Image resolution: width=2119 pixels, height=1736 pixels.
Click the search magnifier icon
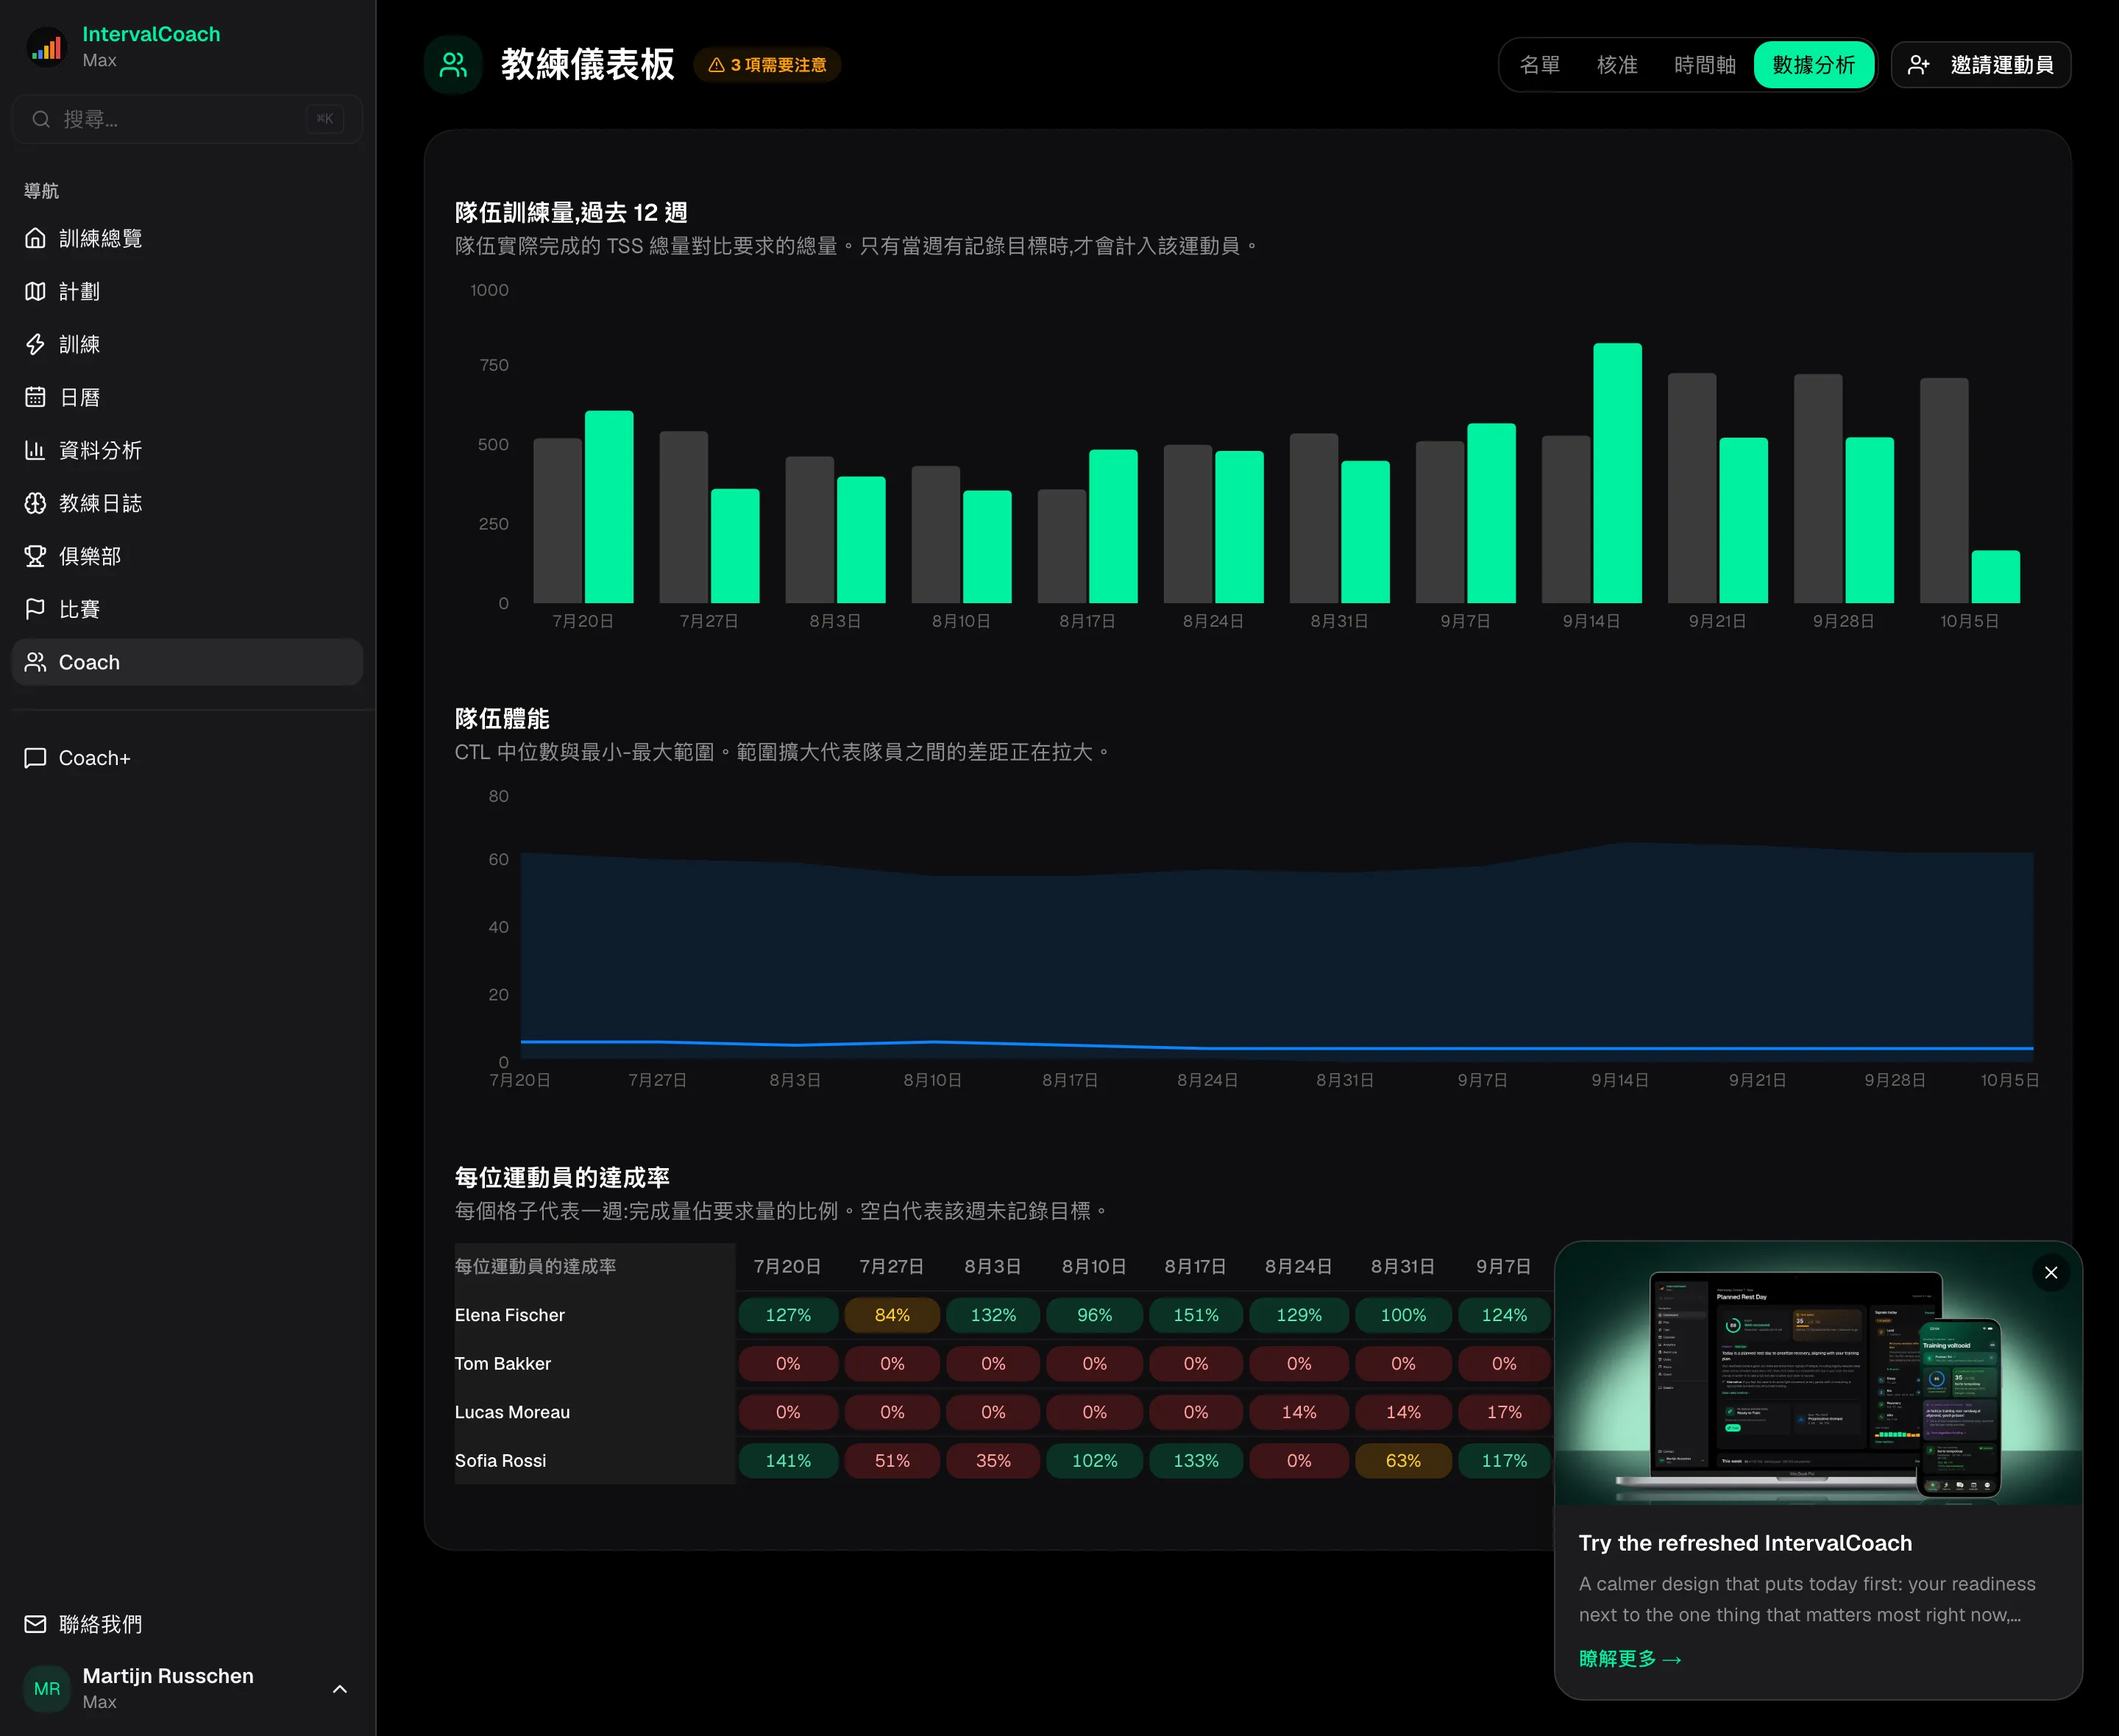pyautogui.click(x=41, y=119)
